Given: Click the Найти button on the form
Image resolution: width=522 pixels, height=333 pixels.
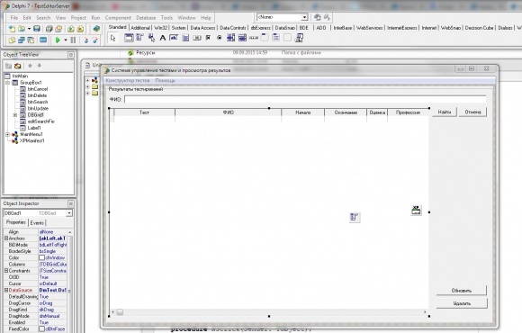Looking at the screenshot, I should pyautogui.click(x=445, y=112).
